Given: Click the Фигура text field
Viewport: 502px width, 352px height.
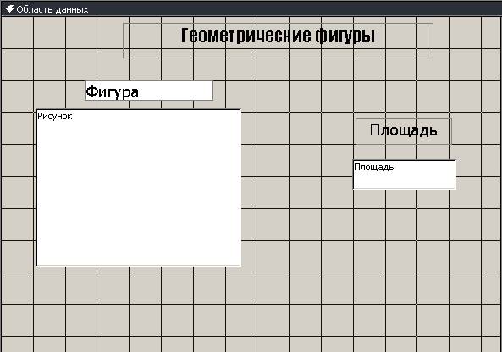Looking at the screenshot, I should [x=149, y=91].
